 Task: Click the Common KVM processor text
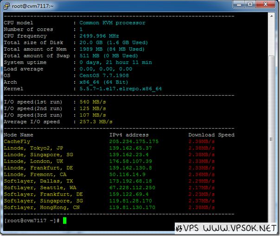click(x=112, y=23)
